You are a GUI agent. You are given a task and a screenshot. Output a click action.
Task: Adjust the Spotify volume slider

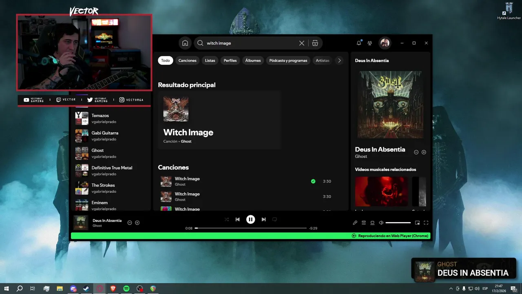[x=398, y=223]
